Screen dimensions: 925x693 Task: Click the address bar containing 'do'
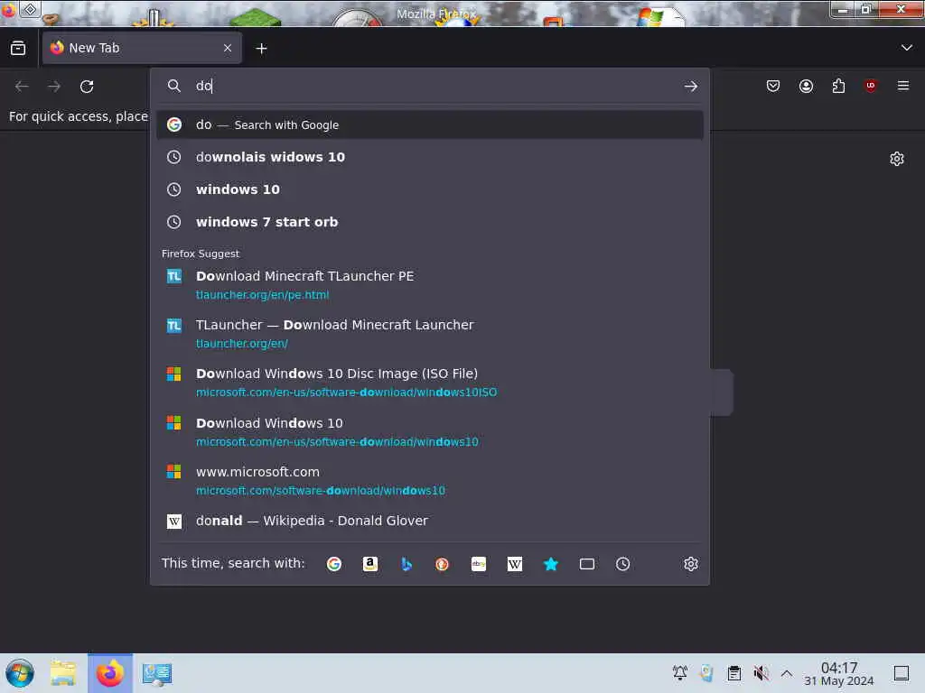pyautogui.click(x=429, y=86)
